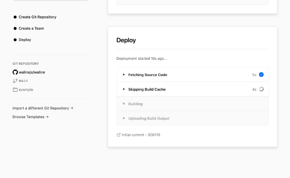
Task: Click the blue checkmark on Fetching Source Code
Action: (x=262, y=75)
